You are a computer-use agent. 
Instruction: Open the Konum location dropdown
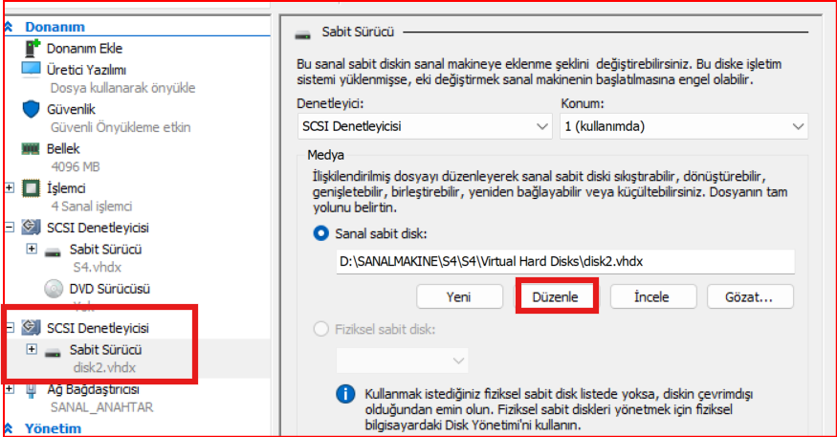pos(683,126)
